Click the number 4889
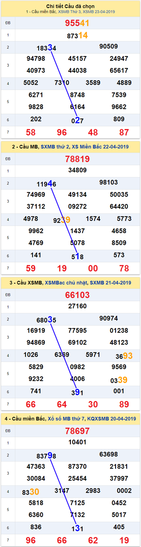Image resolution: width=141 pixels, height=547 pixels. pos(124,83)
